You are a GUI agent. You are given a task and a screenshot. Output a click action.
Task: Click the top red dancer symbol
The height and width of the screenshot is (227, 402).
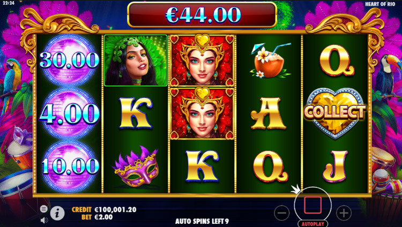(x=202, y=60)
